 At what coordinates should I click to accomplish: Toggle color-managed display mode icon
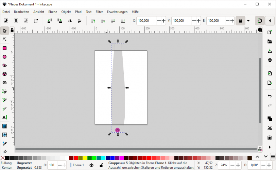(x=260, y=149)
